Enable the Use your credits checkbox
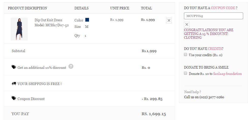This screenshot has width=248, height=120. click(x=185, y=54)
